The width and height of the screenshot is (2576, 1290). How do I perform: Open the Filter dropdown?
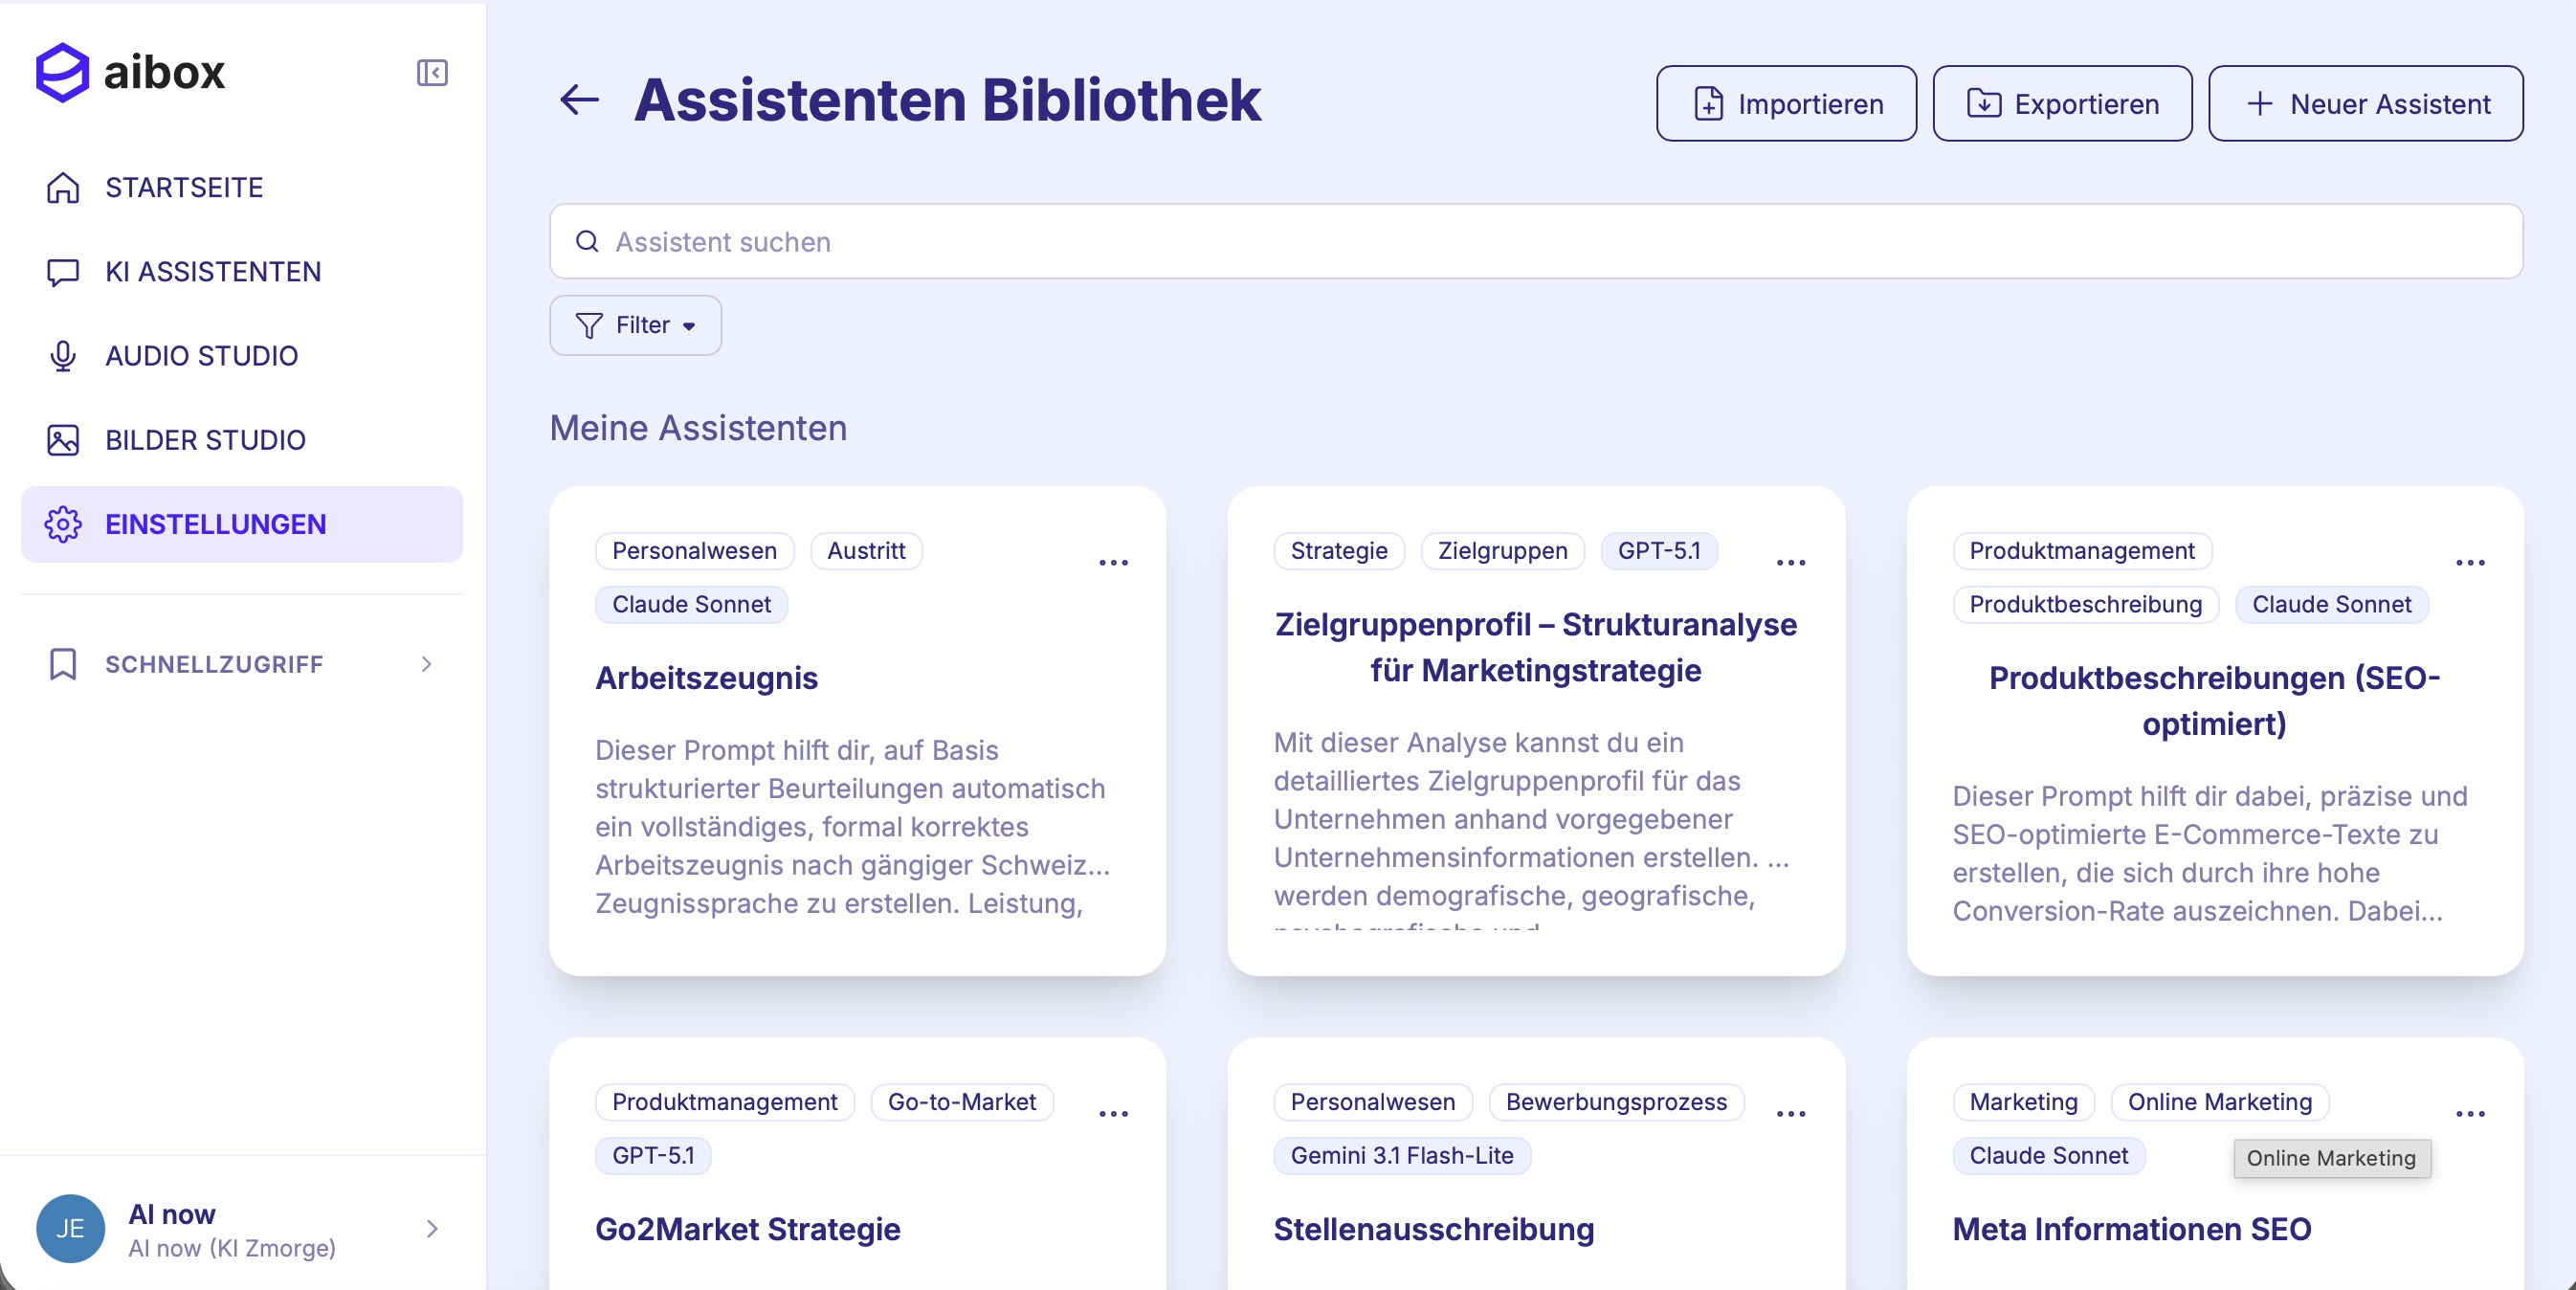coord(635,325)
